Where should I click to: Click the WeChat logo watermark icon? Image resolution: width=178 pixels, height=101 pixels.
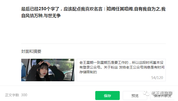pos(146,93)
